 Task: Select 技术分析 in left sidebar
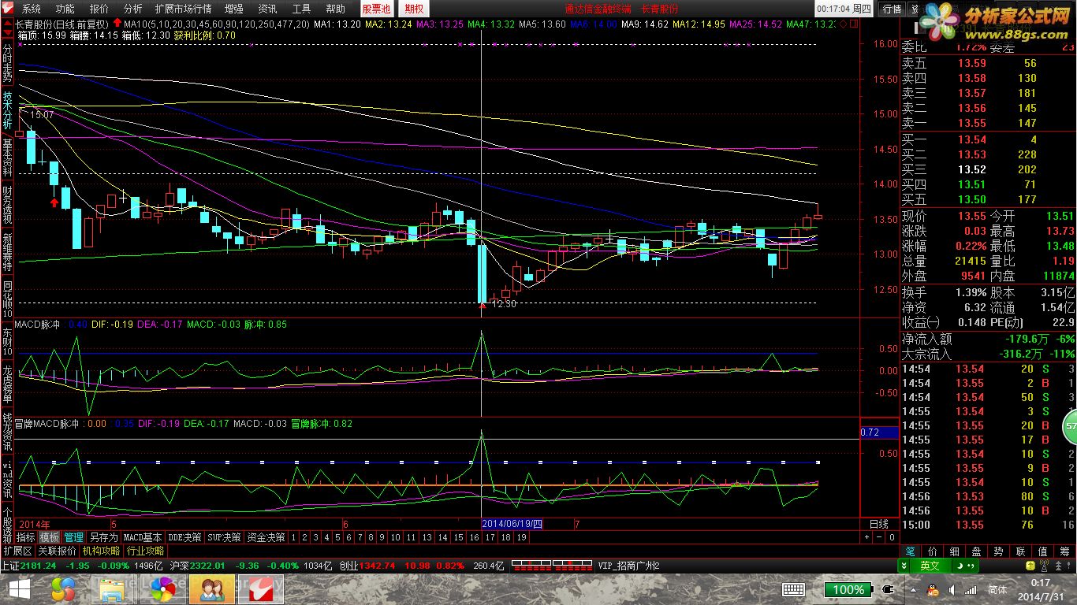click(7, 111)
